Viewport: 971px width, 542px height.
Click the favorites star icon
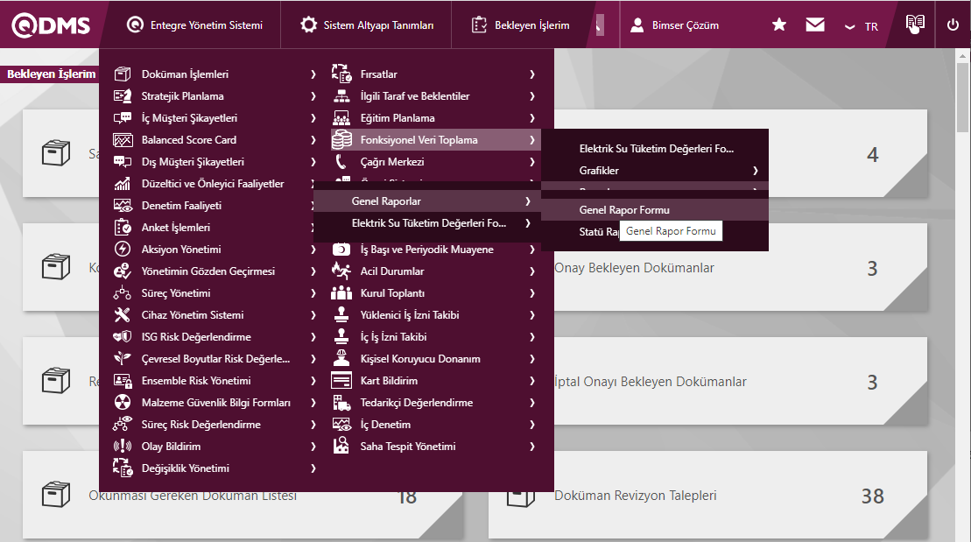tap(778, 25)
